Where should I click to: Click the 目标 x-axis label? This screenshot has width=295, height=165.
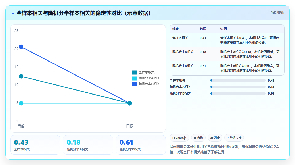coord(130,126)
